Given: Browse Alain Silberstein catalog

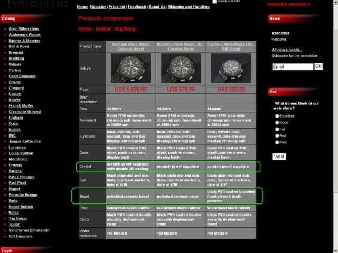Looking at the screenshot, I should click(x=23, y=28).
